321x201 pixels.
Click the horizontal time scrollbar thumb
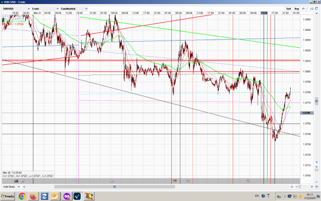tap(115, 187)
